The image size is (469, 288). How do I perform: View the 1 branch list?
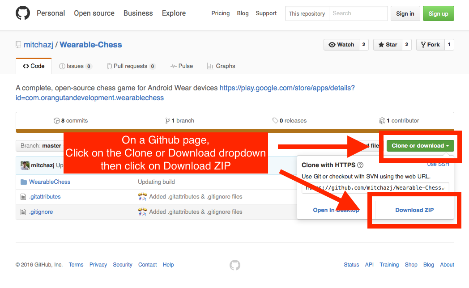coord(179,121)
